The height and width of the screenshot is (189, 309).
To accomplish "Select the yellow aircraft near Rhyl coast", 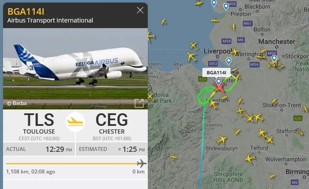I will [191, 57].
